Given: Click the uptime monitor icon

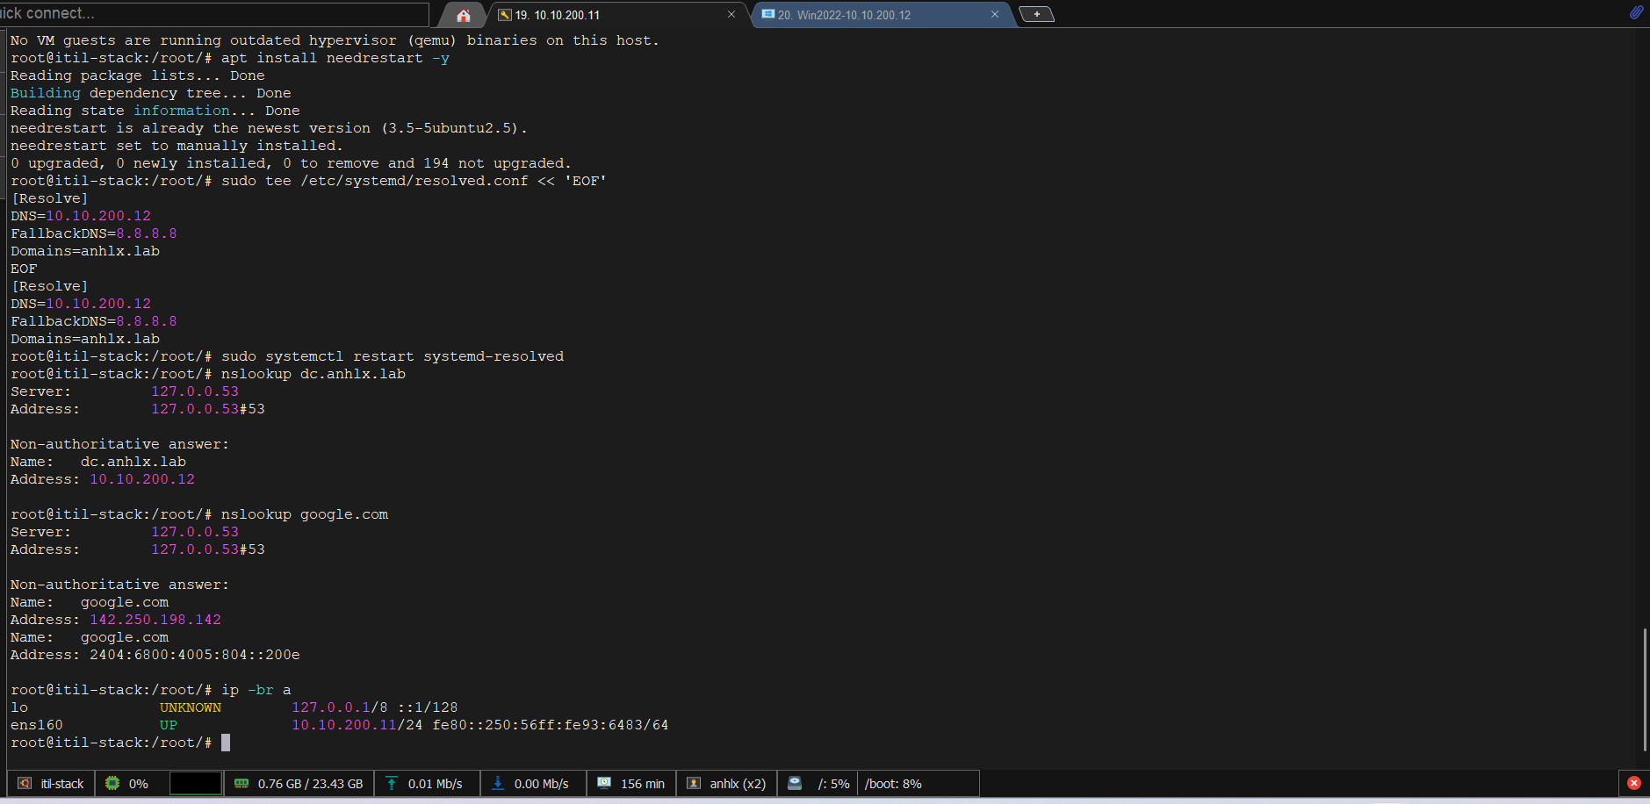Looking at the screenshot, I should coord(604,783).
